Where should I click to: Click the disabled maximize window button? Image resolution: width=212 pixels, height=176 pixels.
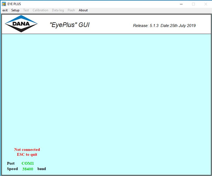coord(193,4)
